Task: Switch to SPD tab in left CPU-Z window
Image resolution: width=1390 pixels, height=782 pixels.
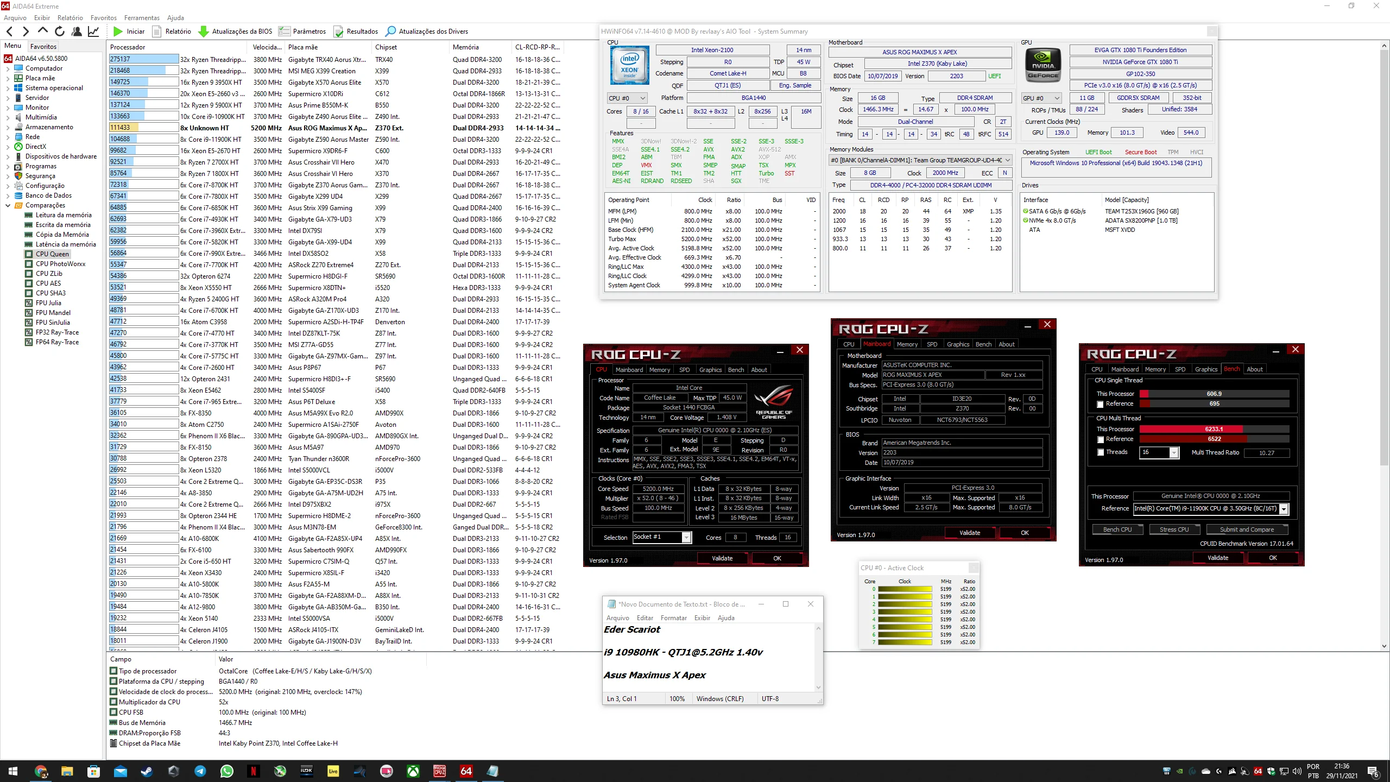Action: (684, 370)
